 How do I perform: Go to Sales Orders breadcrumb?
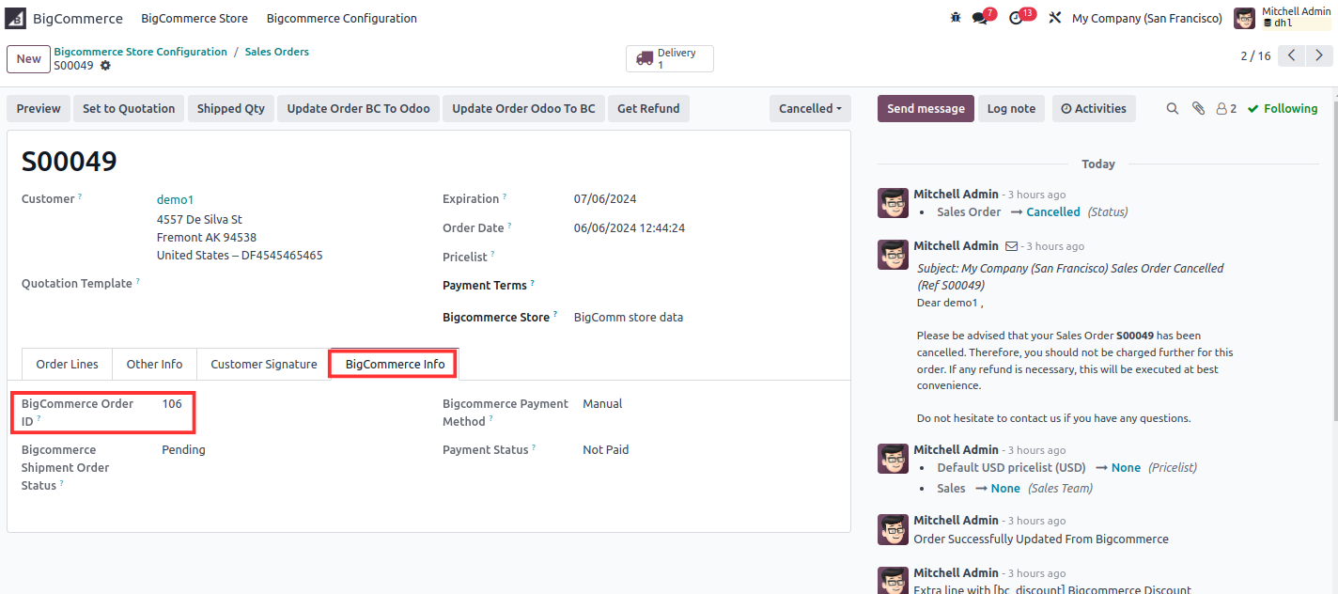(x=277, y=52)
